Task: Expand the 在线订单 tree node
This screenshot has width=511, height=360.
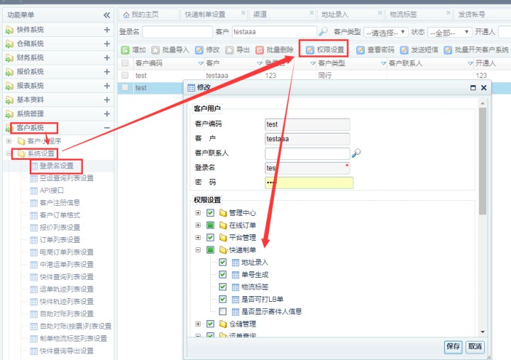Action: [198, 225]
